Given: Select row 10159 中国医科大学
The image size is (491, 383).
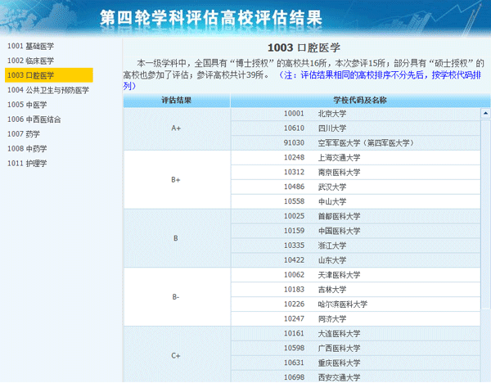Looking at the screenshot, I should 355,231.
